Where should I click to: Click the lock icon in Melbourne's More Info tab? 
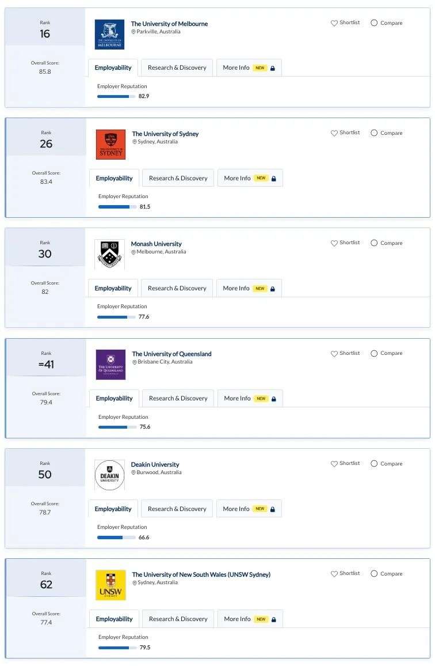[273, 68]
